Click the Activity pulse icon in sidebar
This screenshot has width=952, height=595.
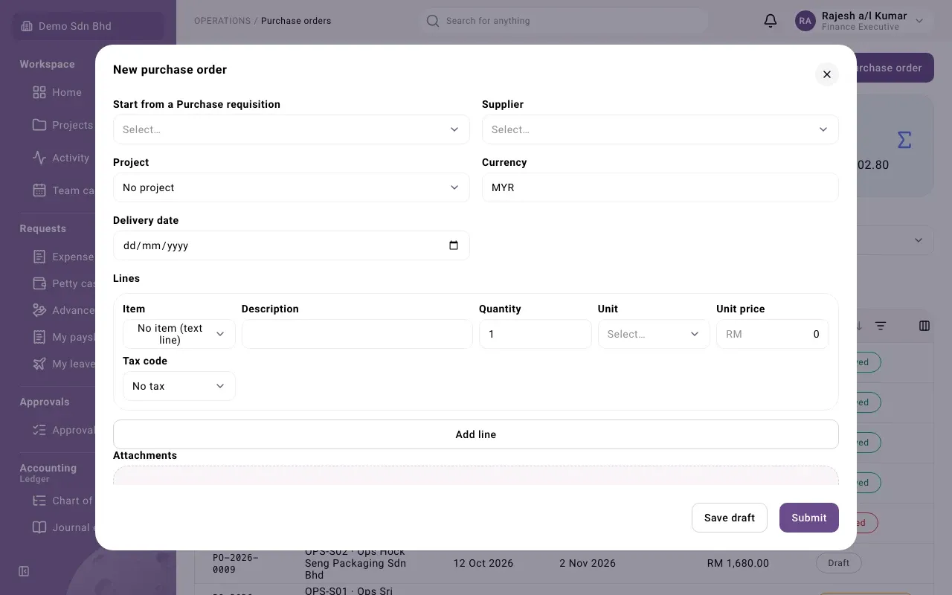coord(39,158)
